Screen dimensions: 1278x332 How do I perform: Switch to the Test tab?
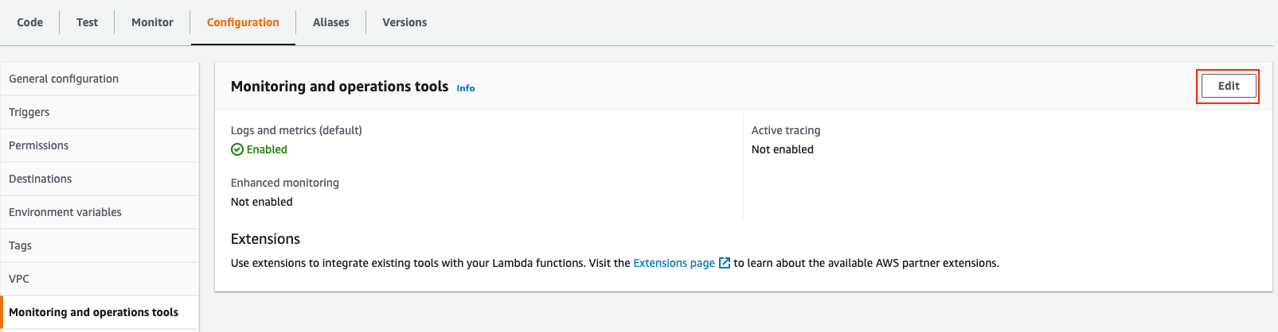coord(87,22)
